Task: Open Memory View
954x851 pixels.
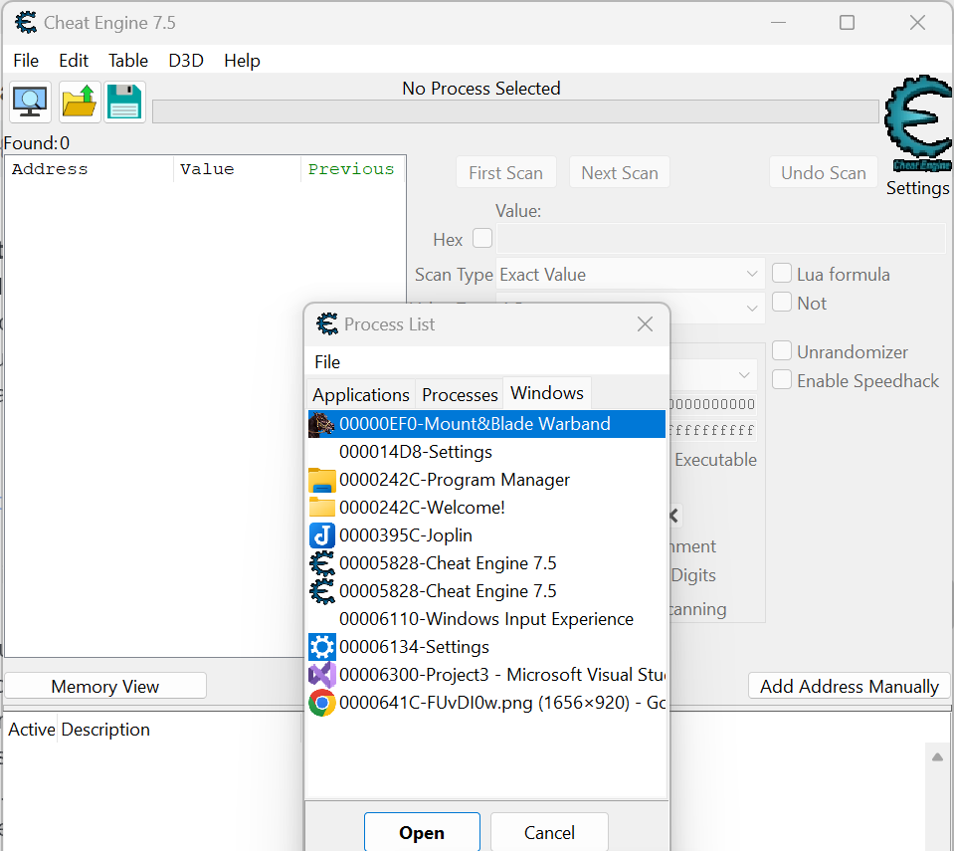Action: coord(105,686)
